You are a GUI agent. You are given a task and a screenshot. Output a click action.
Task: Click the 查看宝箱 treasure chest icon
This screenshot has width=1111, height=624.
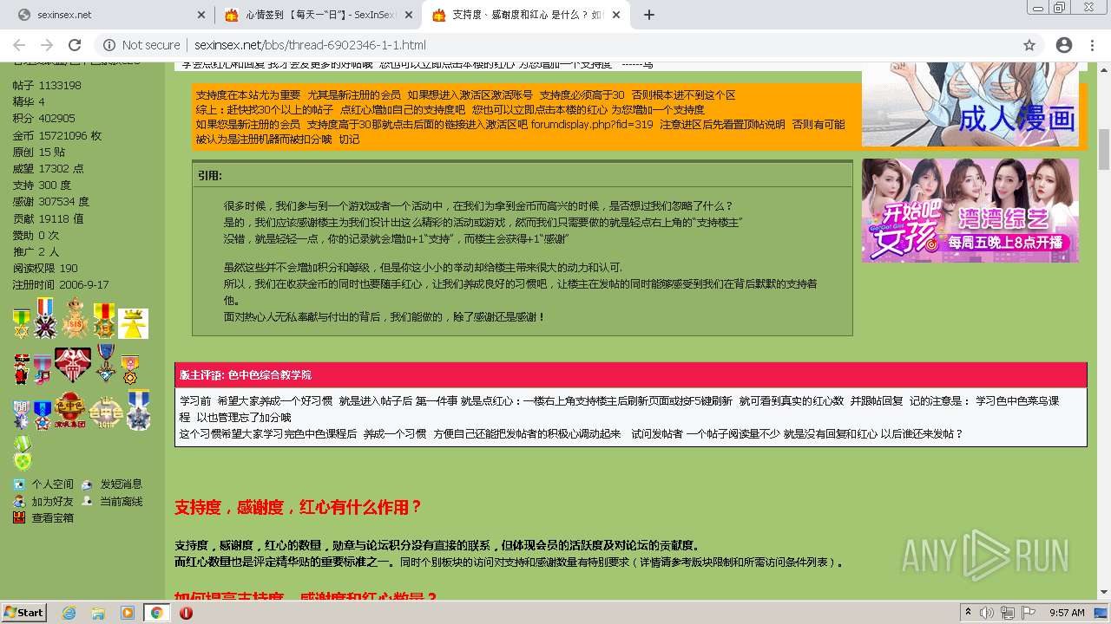click(x=19, y=517)
